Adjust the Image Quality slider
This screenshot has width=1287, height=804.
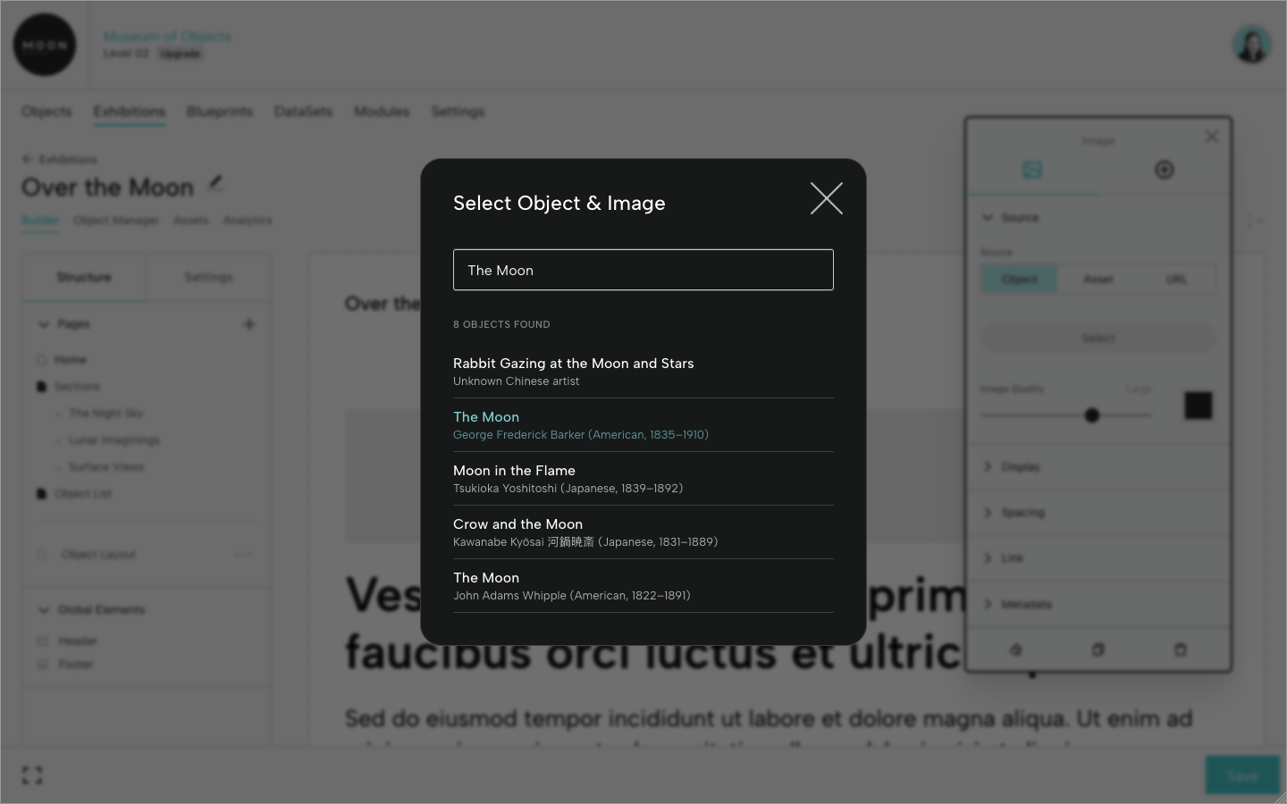(1092, 415)
